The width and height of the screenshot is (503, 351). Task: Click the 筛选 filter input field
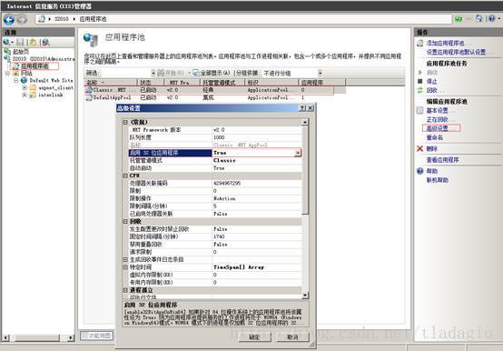click(x=125, y=74)
